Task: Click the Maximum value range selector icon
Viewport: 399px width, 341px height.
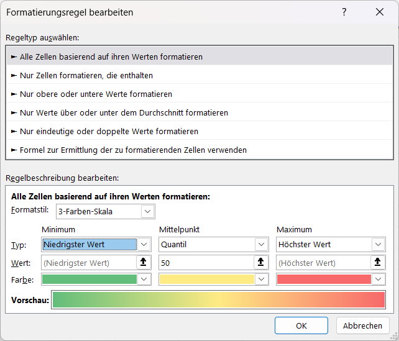Action: 378,262
